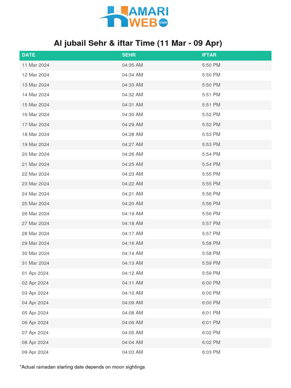This screenshot has width=291, height=388.
Task: Click Sehr time 04:10 AM
Action: [x=132, y=293]
